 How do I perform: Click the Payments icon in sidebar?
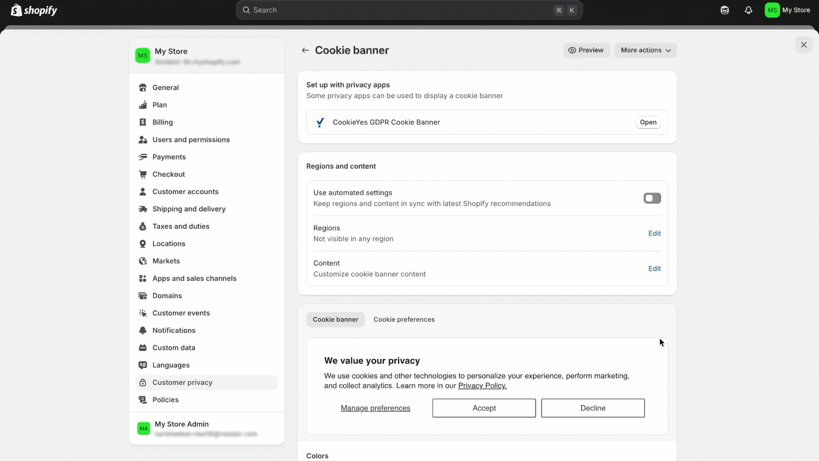(143, 157)
